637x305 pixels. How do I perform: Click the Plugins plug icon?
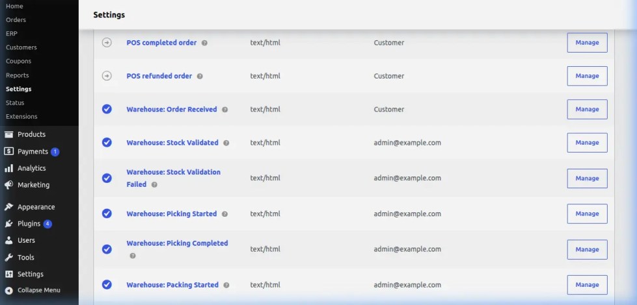(9, 224)
